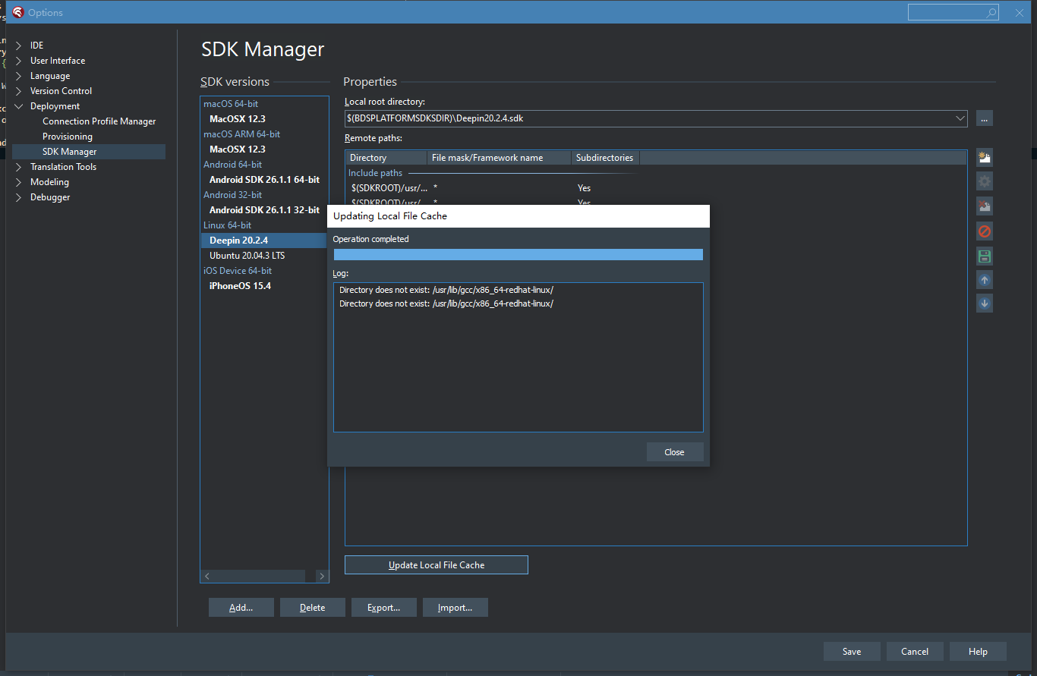Select Connection Profile Manager in the tree

[x=99, y=121]
